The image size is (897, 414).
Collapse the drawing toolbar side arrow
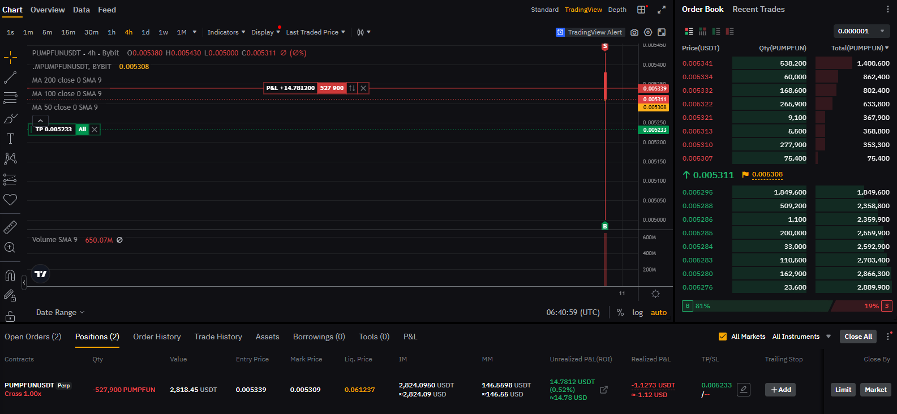click(24, 282)
